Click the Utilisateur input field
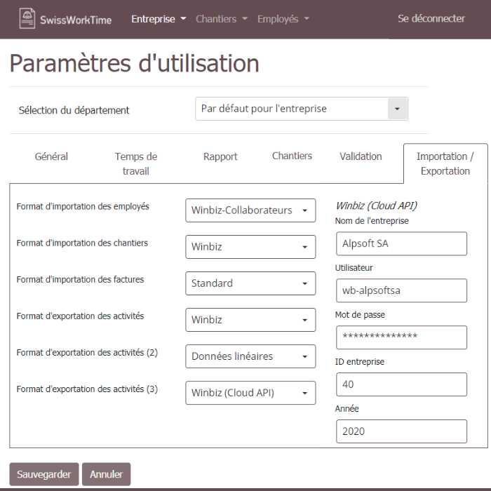The height and width of the screenshot is (491, 491). 401,290
